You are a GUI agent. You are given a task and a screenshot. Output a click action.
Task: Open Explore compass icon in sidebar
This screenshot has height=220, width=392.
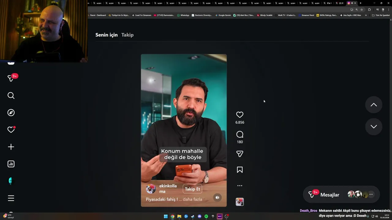point(11,113)
